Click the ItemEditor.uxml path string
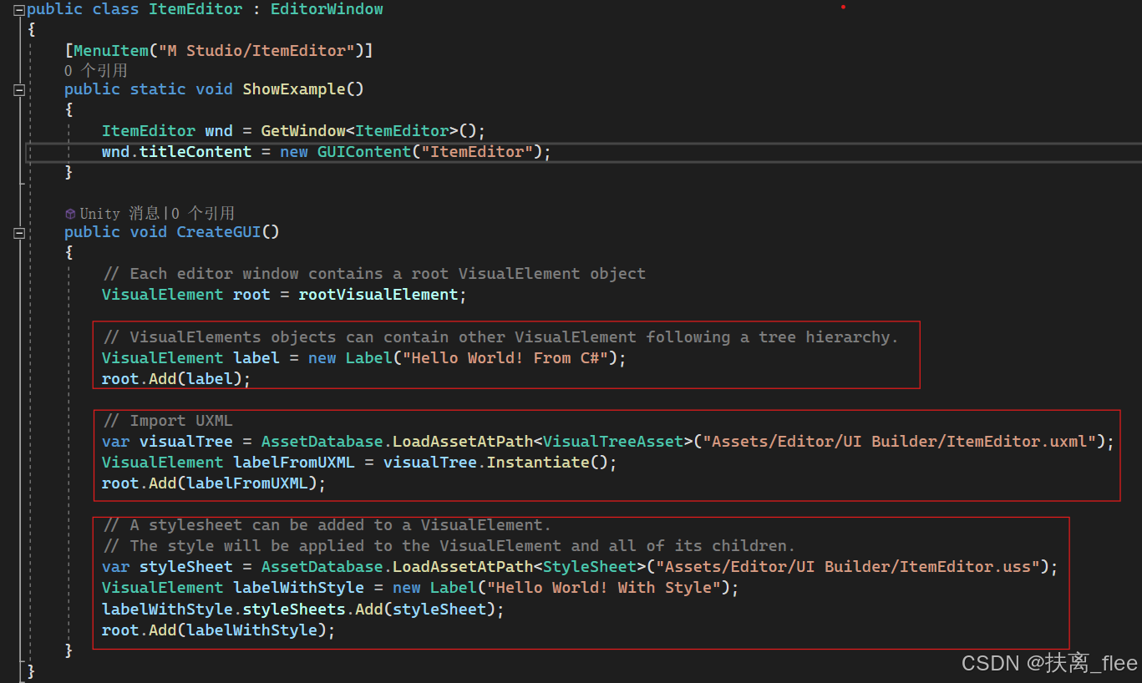This screenshot has height=683, width=1142. 901,441
